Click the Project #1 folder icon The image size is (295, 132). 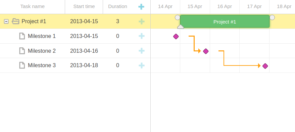pyautogui.click(x=15, y=21)
